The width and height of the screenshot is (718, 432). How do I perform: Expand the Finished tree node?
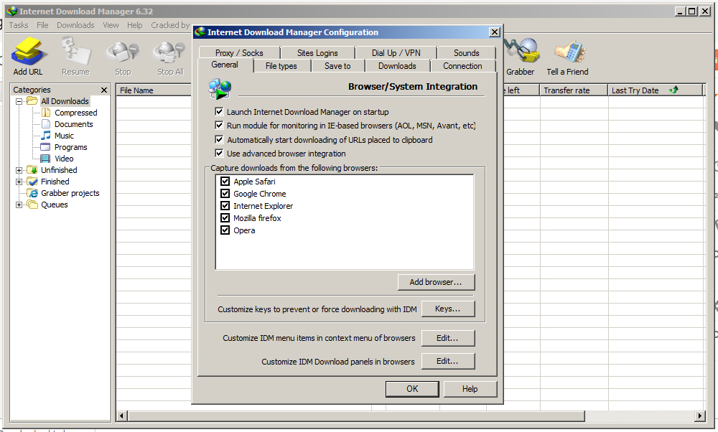19,182
